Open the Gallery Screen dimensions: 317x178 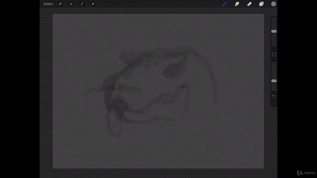click(48, 4)
